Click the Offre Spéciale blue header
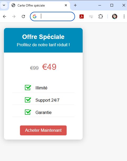Viewport: 127px width, 161px height. [x=43, y=40]
